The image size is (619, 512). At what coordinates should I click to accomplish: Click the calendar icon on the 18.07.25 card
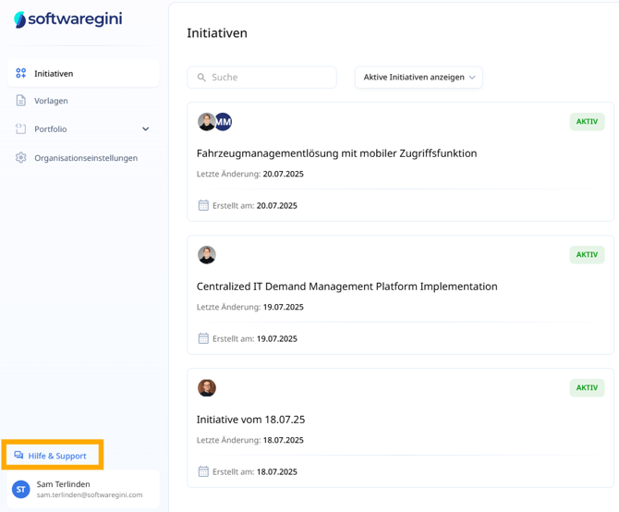pos(203,471)
